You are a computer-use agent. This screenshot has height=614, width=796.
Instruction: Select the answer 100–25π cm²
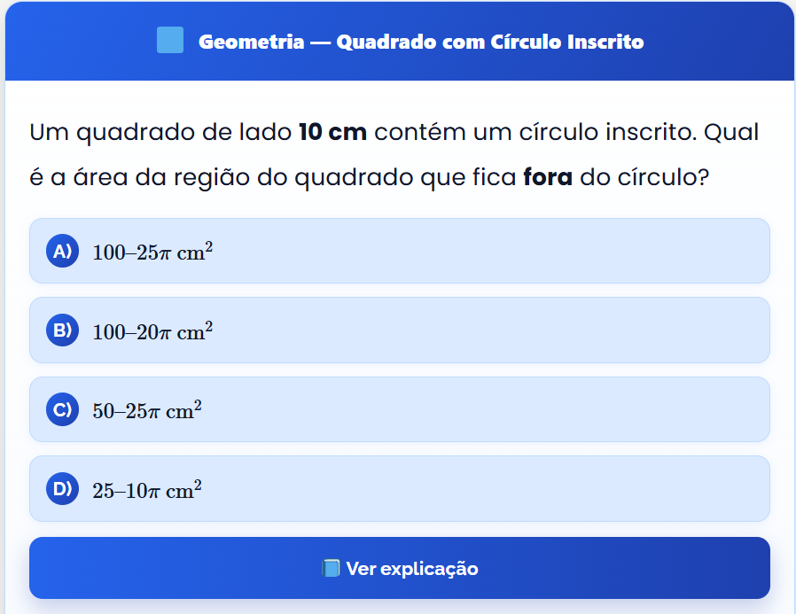coord(152,252)
